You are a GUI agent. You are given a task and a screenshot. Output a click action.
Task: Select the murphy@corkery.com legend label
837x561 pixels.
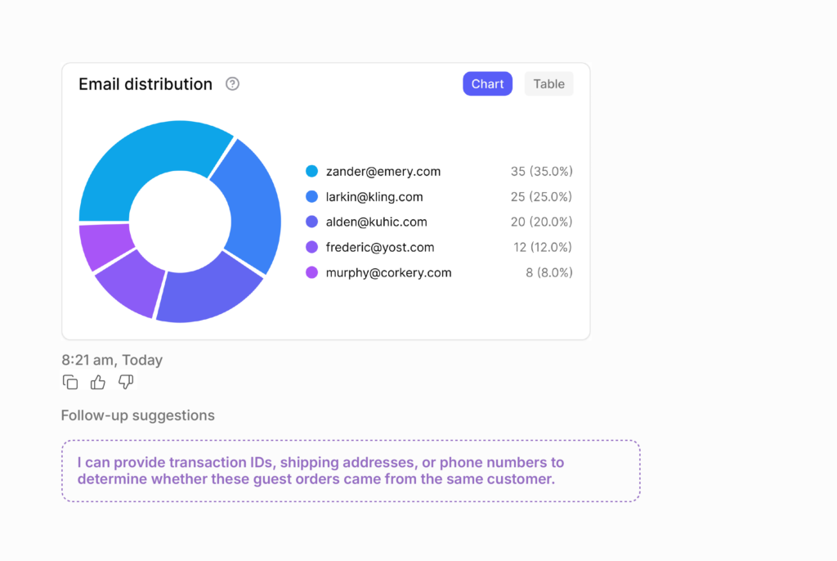click(x=388, y=272)
